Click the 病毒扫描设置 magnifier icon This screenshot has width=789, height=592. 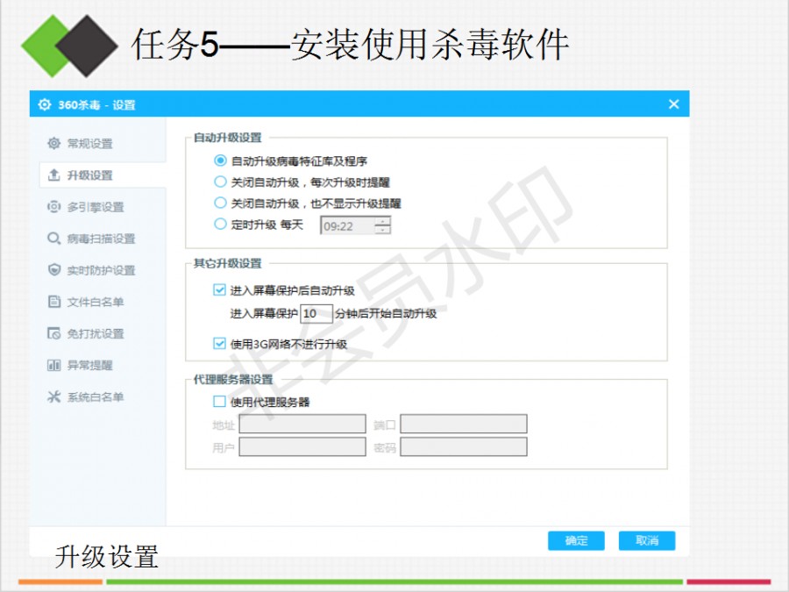coord(53,239)
